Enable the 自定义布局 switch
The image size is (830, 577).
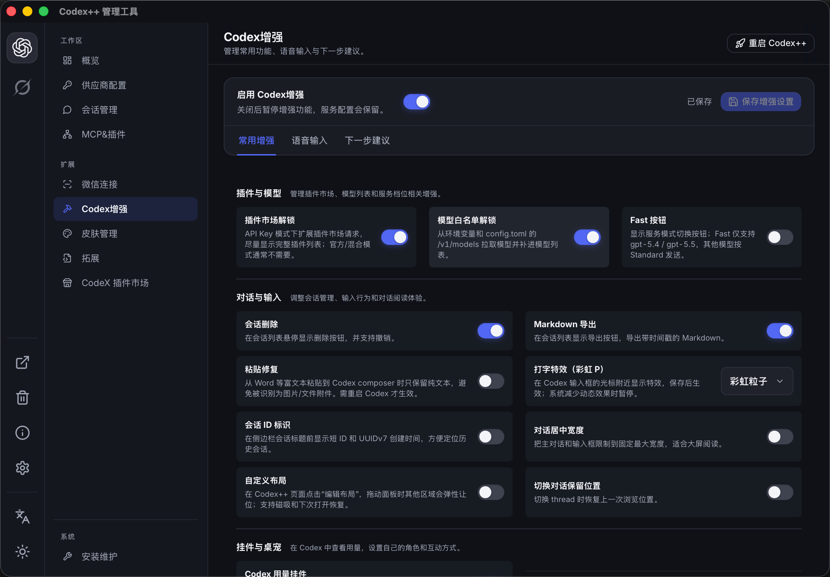coord(490,493)
